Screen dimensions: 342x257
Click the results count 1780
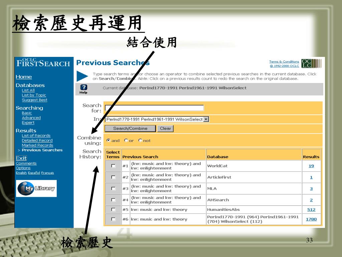click(x=311, y=220)
